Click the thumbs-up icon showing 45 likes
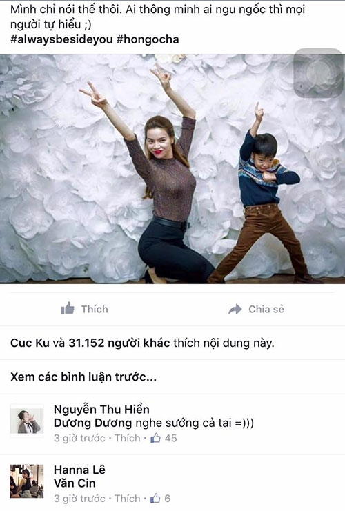 [x=155, y=438]
